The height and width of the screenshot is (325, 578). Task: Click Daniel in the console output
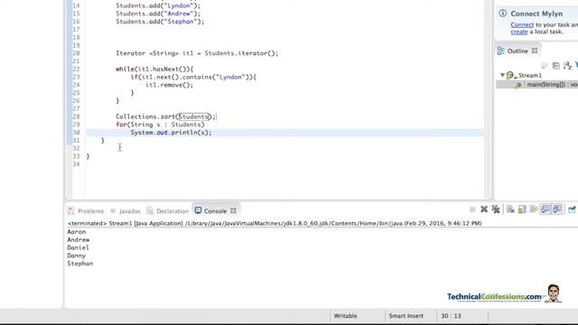[78, 247]
